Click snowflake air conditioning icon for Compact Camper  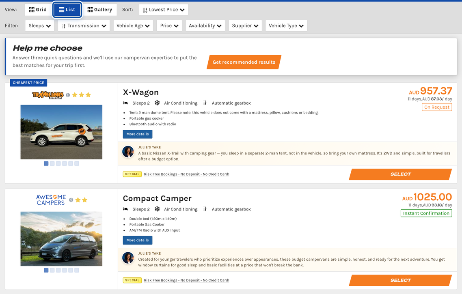(x=158, y=209)
